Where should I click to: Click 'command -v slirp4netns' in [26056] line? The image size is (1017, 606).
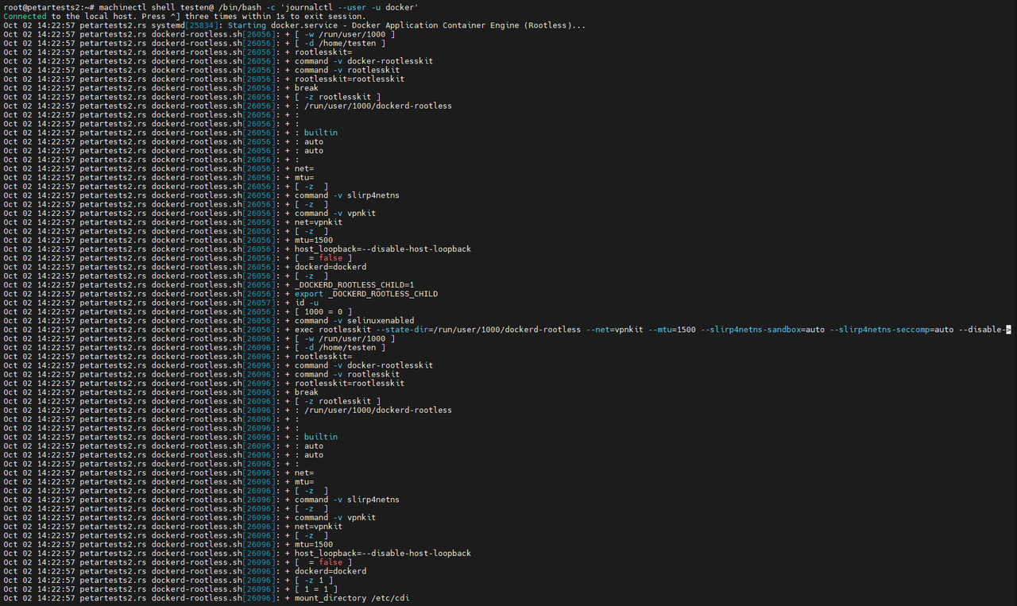(347, 195)
